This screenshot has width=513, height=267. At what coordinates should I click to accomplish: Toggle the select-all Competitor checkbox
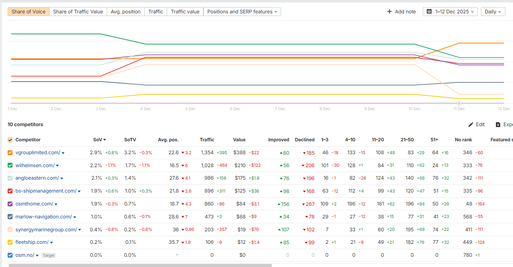click(x=10, y=140)
